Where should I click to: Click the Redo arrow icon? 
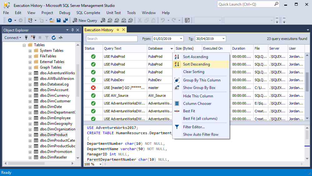coord(174,20)
